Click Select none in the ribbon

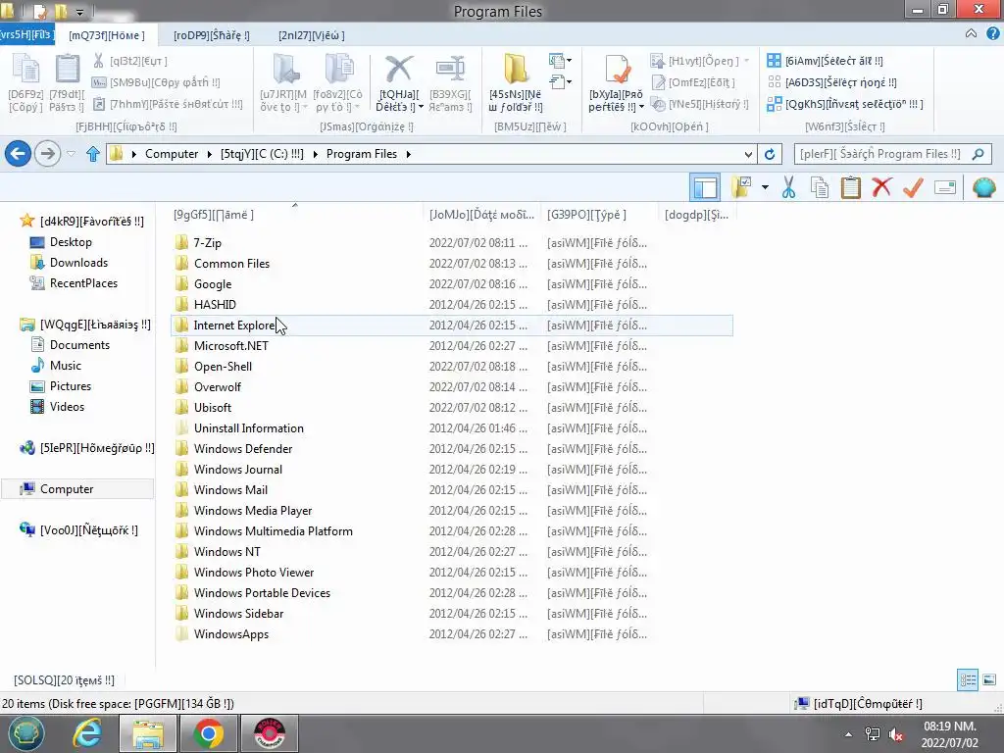[x=832, y=82]
